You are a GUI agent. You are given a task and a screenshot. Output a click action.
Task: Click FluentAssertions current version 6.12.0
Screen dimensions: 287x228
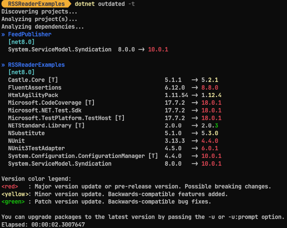[175, 88]
